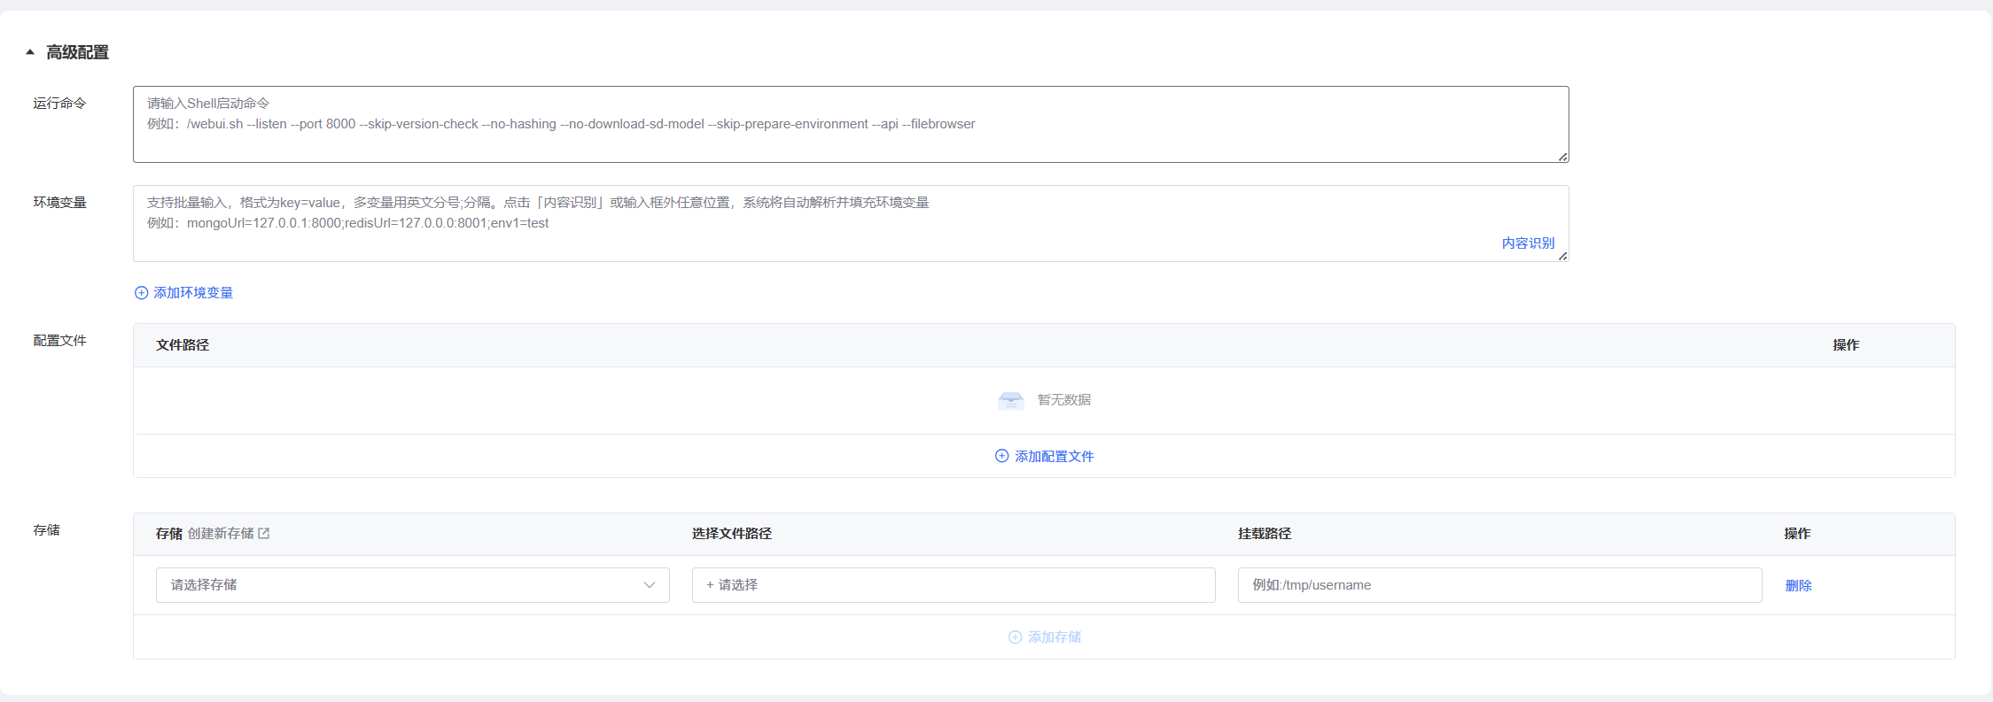Click the external-link icon after 创建新存储
Viewport: 1993px width, 702px height.
[x=264, y=534]
